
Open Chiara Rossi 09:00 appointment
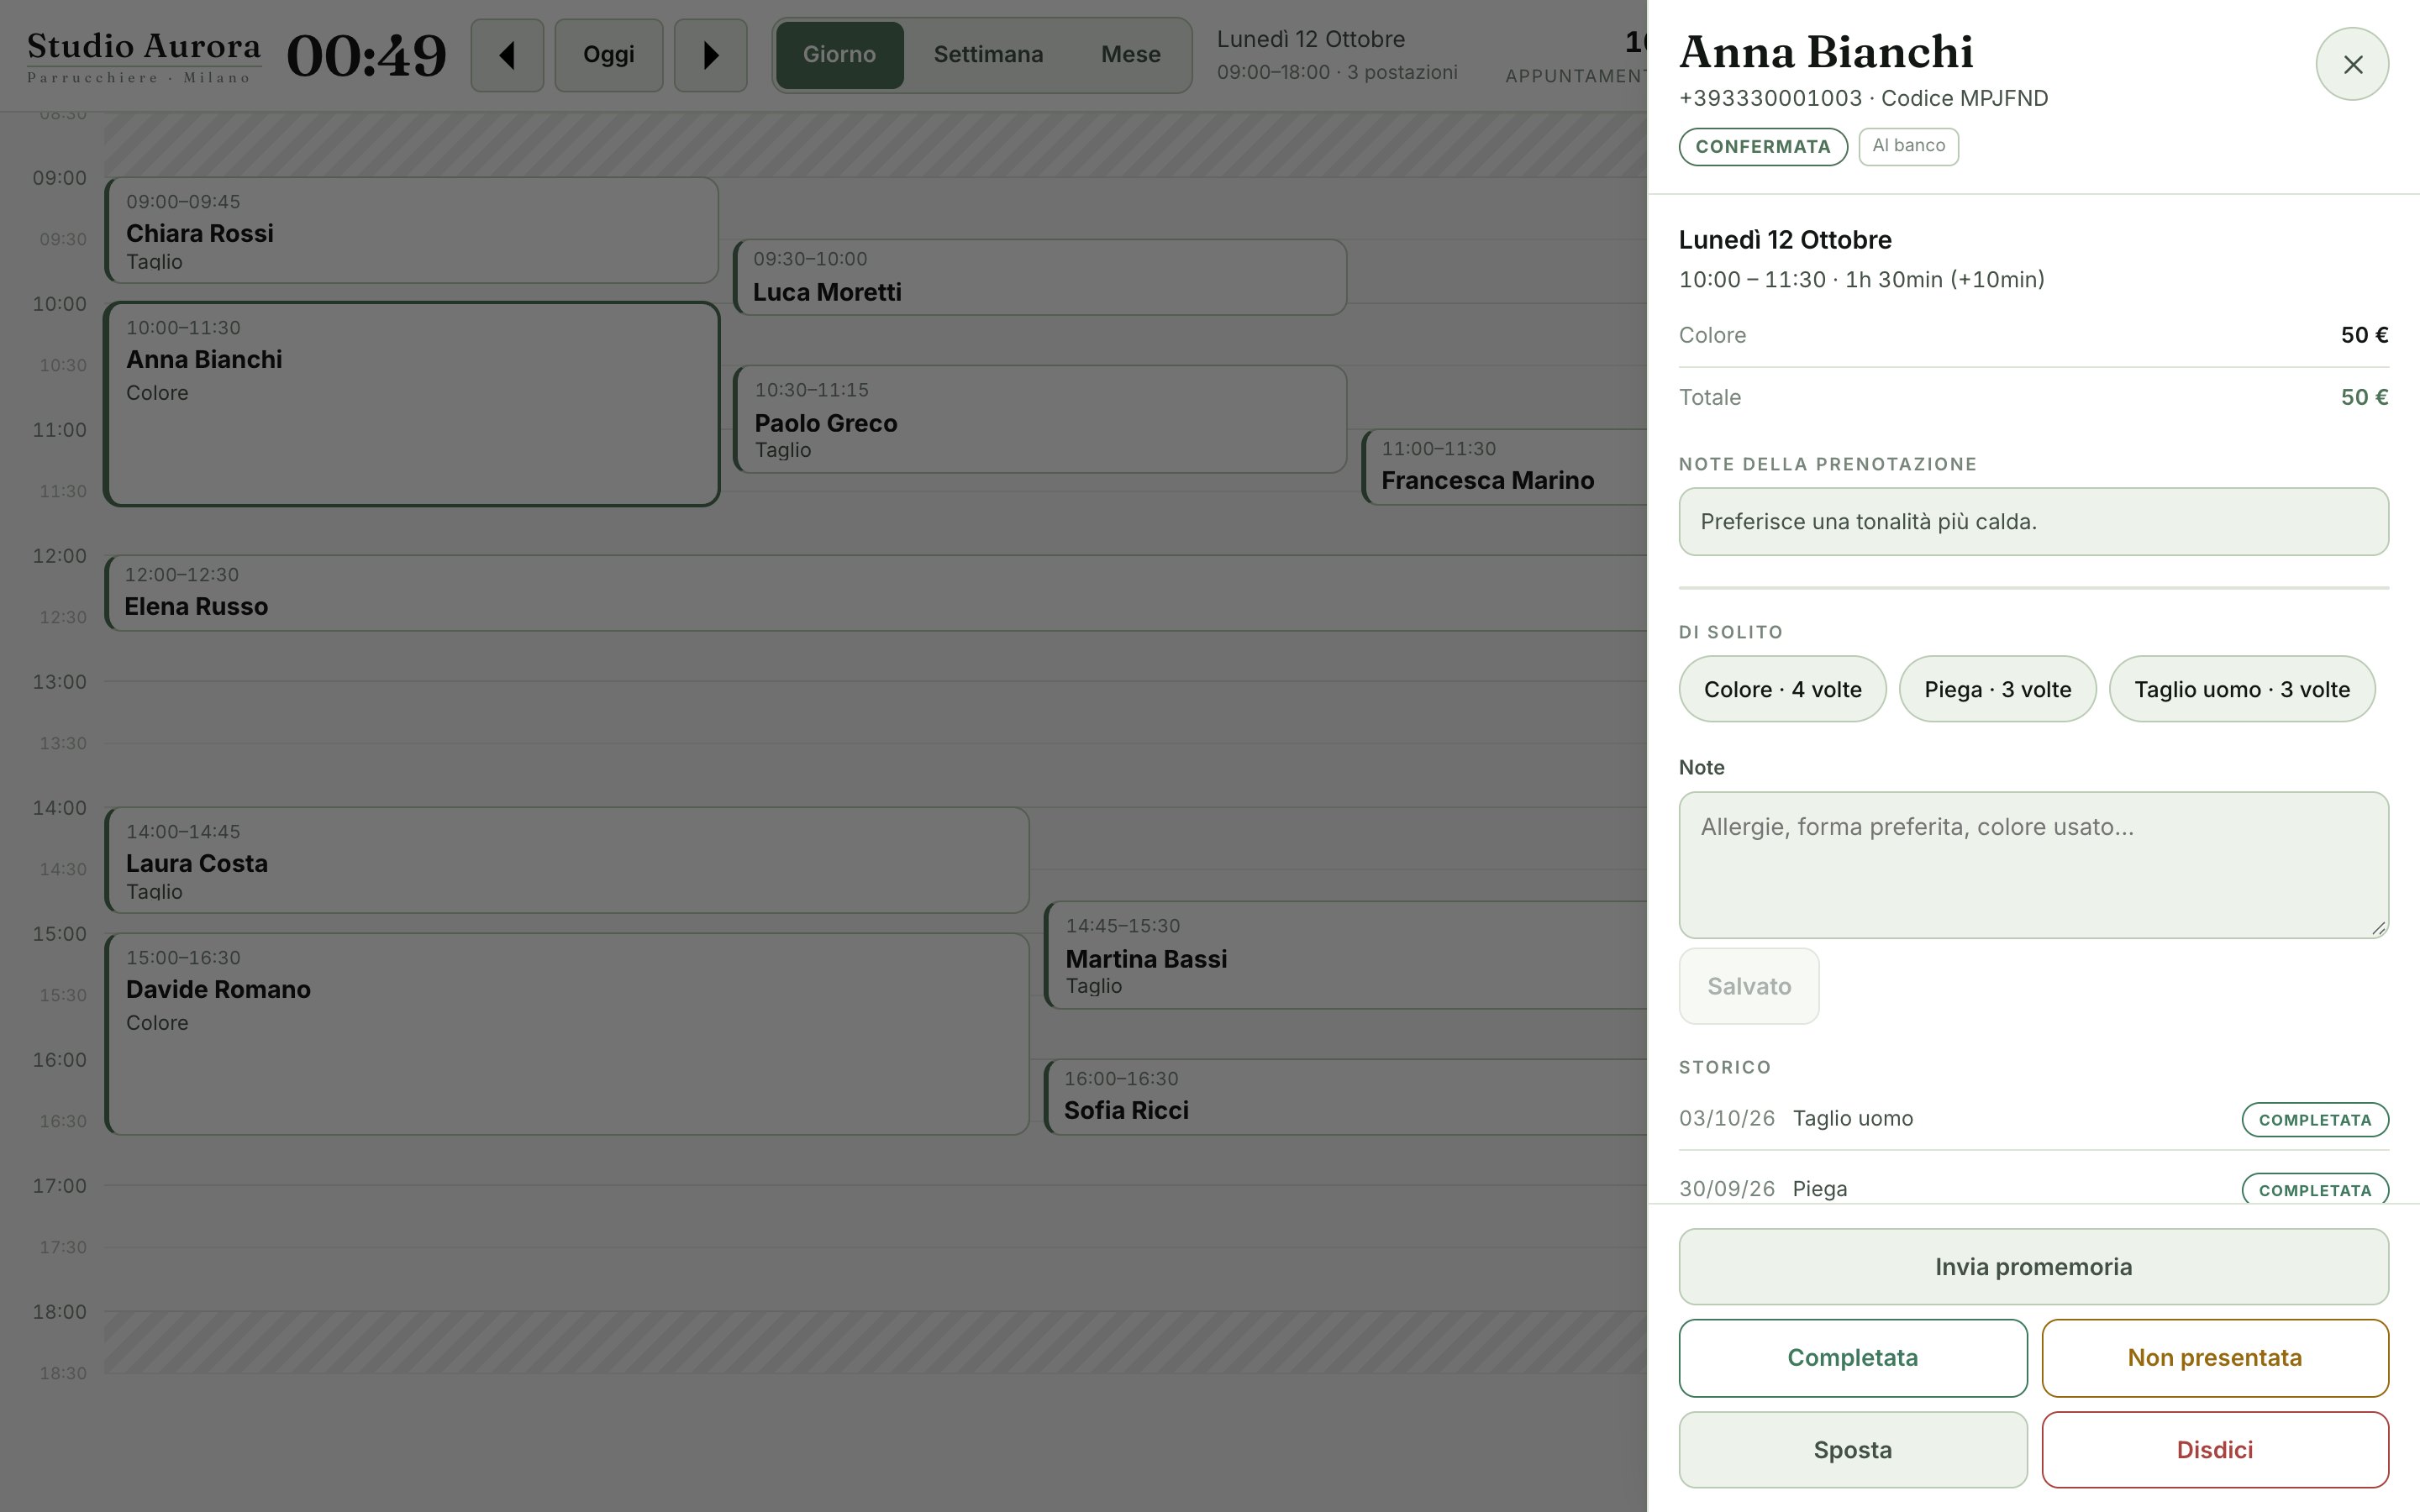pyautogui.click(x=411, y=230)
